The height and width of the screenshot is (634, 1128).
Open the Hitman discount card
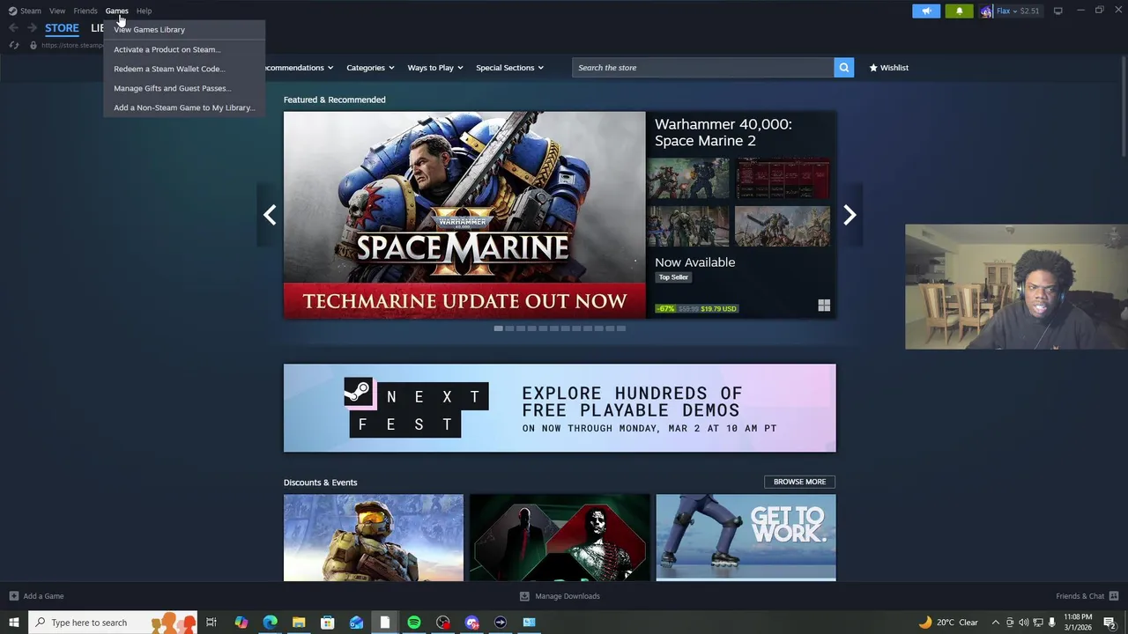click(x=560, y=538)
